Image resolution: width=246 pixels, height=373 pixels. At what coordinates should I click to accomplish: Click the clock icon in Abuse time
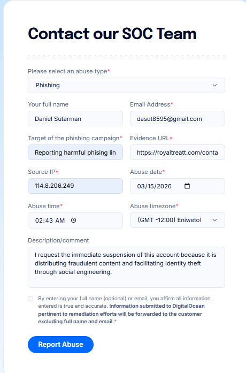pos(74,220)
